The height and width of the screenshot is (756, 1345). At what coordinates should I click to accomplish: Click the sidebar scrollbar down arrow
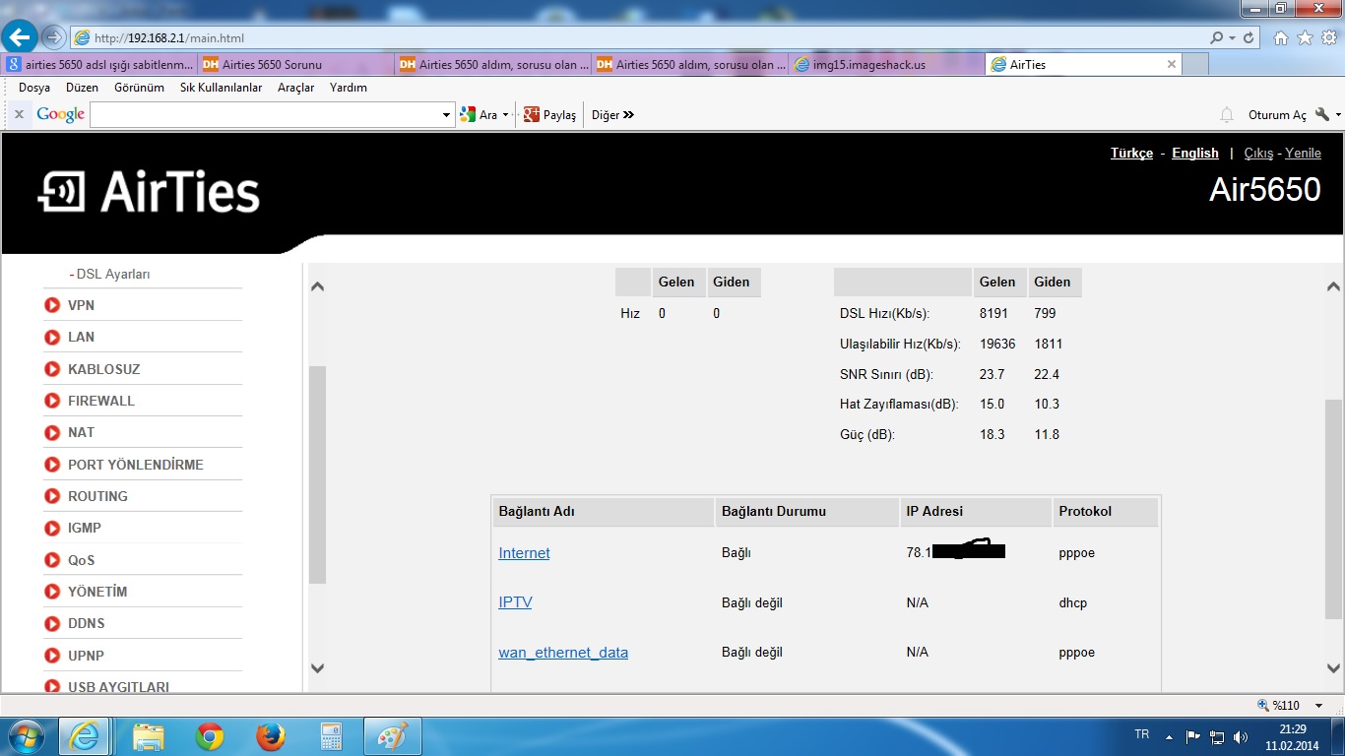(x=317, y=668)
